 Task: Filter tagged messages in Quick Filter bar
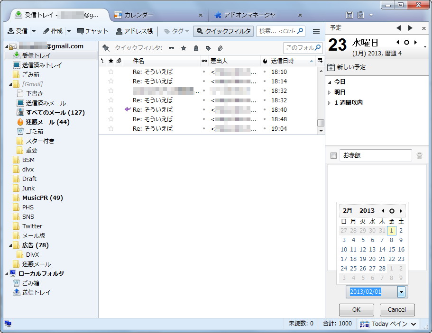tap(208, 46)
